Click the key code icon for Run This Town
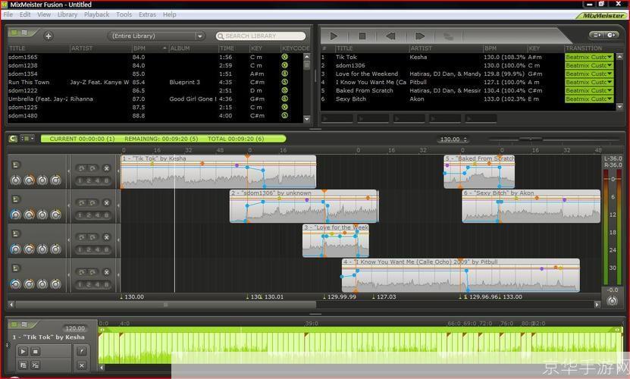Viewport: 630px width, 379px height. coord(285,82)
